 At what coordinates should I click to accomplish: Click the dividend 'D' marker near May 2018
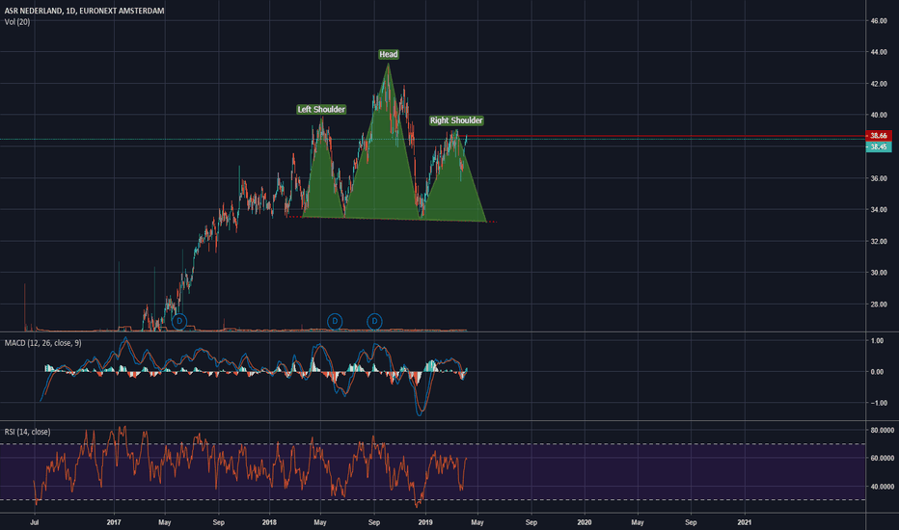click(x=335, y=322)
